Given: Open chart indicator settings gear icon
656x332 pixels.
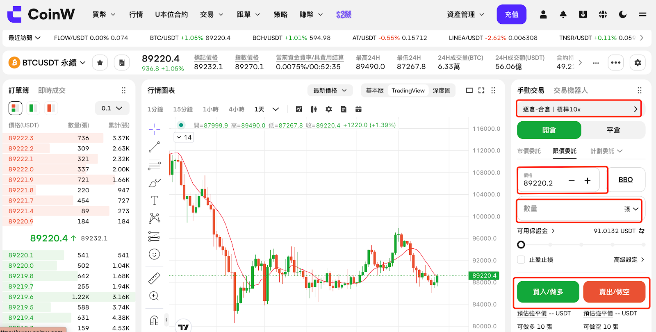Looking at the screenshot, I should pyautogui.click(x=328, y=109).
